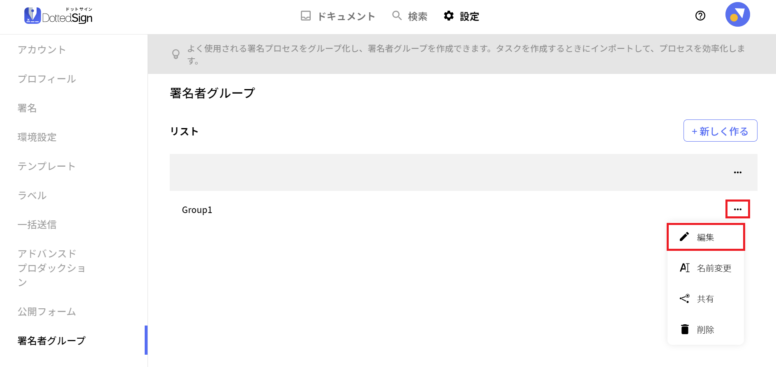Screen dimensions: 776x367
Task: Click the magnifier icon beside 検索
Action: tap(397, 16)
